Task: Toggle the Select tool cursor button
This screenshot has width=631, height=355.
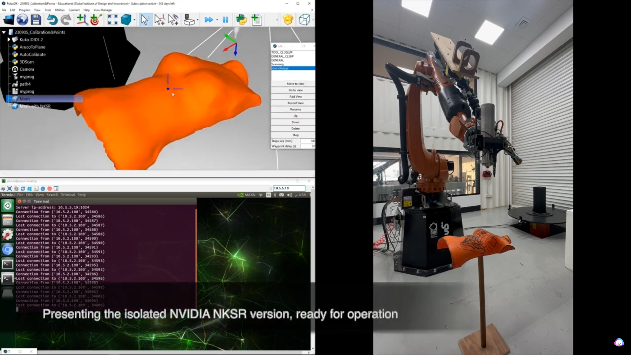Action: [145, 20]
